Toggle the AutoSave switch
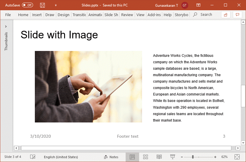The image size is (246, 162). 28,5
